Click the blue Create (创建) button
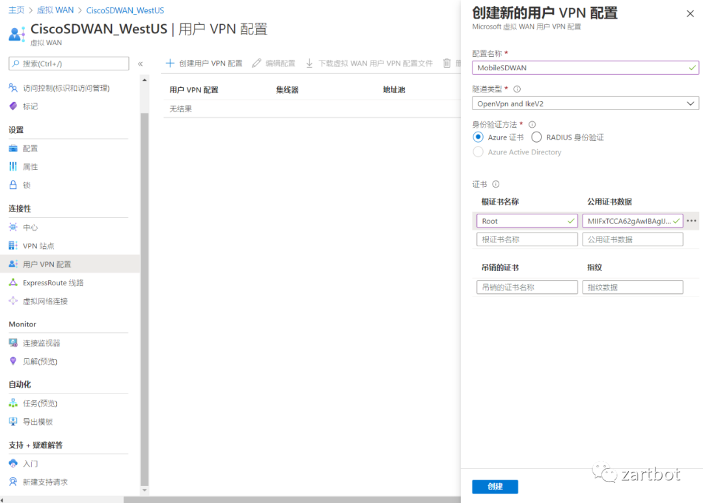This screenshot has height=503, width=703. point(495,487)
